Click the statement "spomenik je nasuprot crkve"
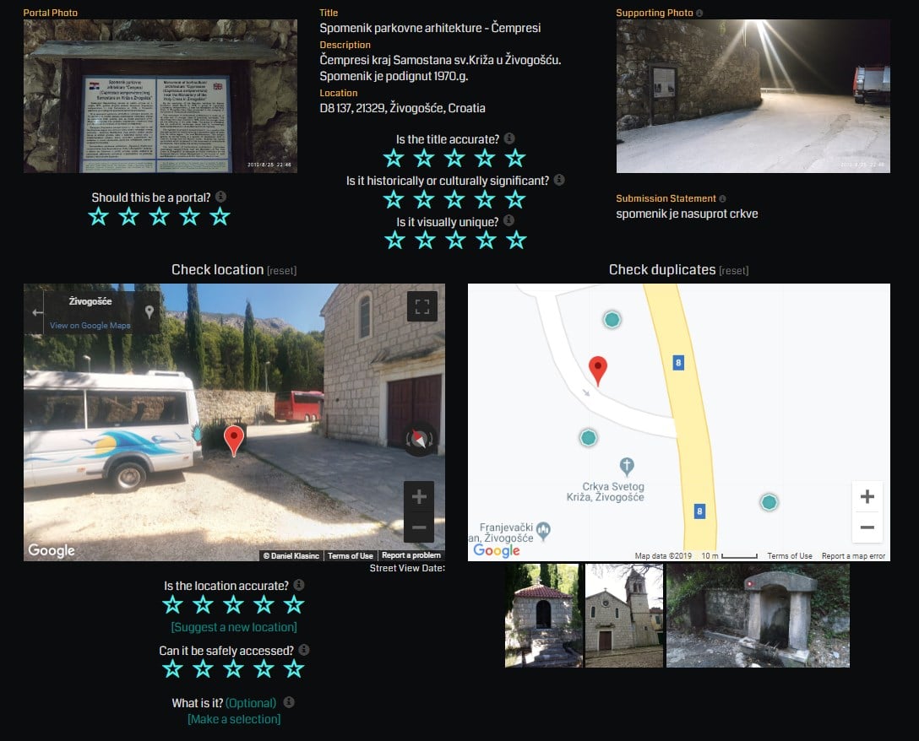The width and height of the screenshot is (919, 741). (x=687, y=214)
